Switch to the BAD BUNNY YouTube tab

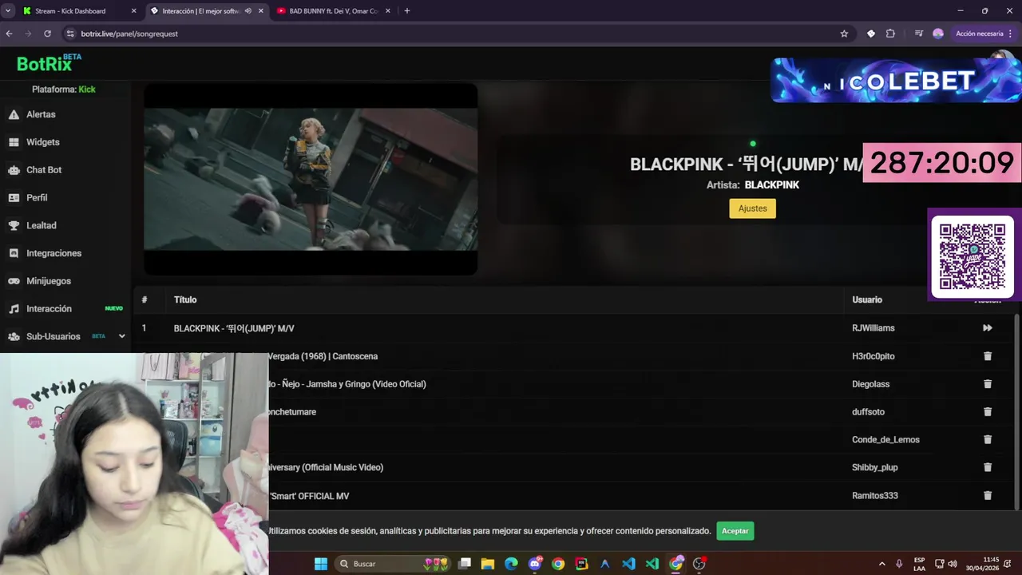(333, 11)
